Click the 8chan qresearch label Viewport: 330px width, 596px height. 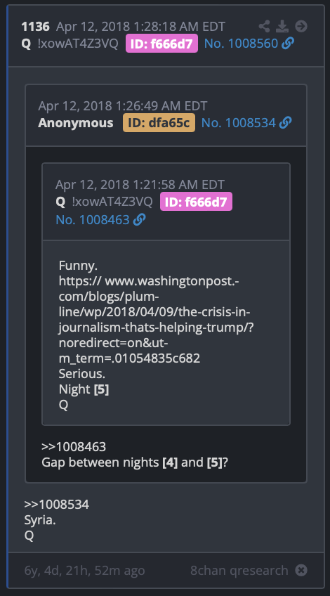pyautogui.click(x=239, y=570)
